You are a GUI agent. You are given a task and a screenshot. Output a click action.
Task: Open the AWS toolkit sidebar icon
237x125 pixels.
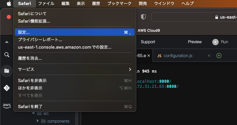(x=7, y=106)
